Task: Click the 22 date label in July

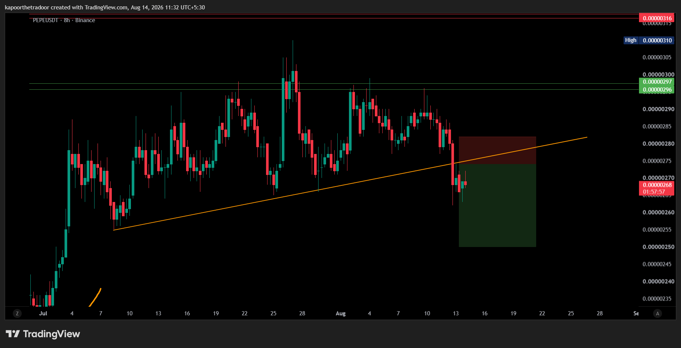Action: [245, 313]
